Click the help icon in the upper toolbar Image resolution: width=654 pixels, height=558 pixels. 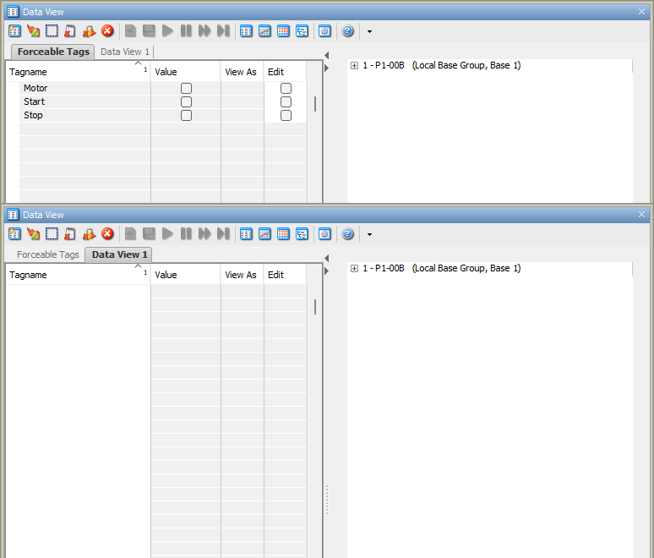(347, 31)
